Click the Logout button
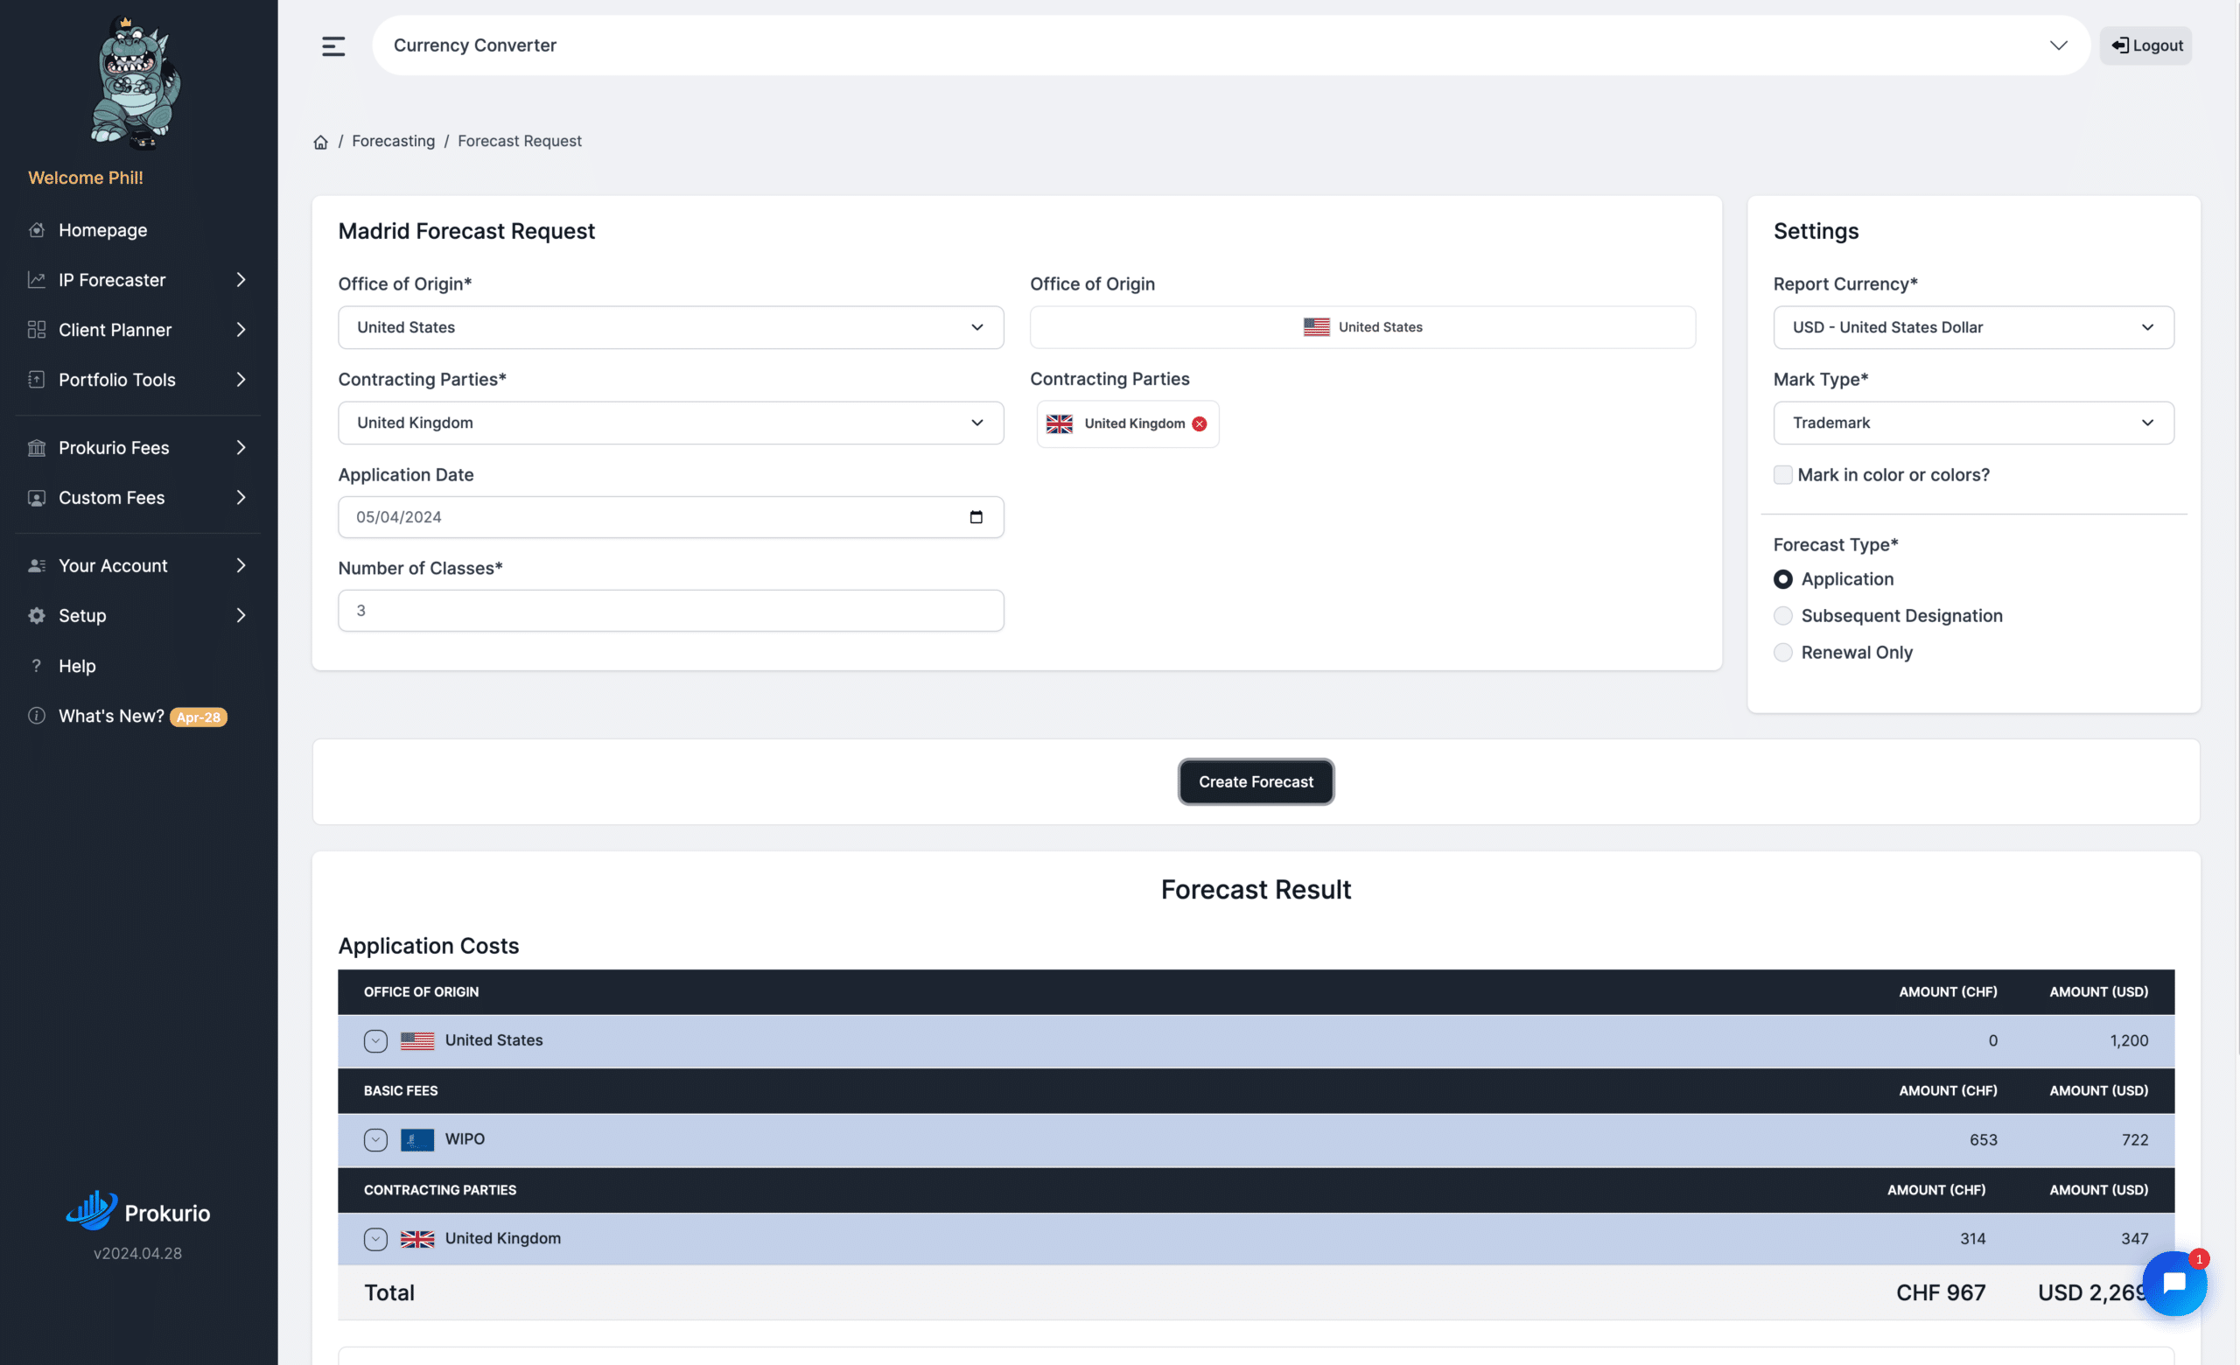 2145,45
